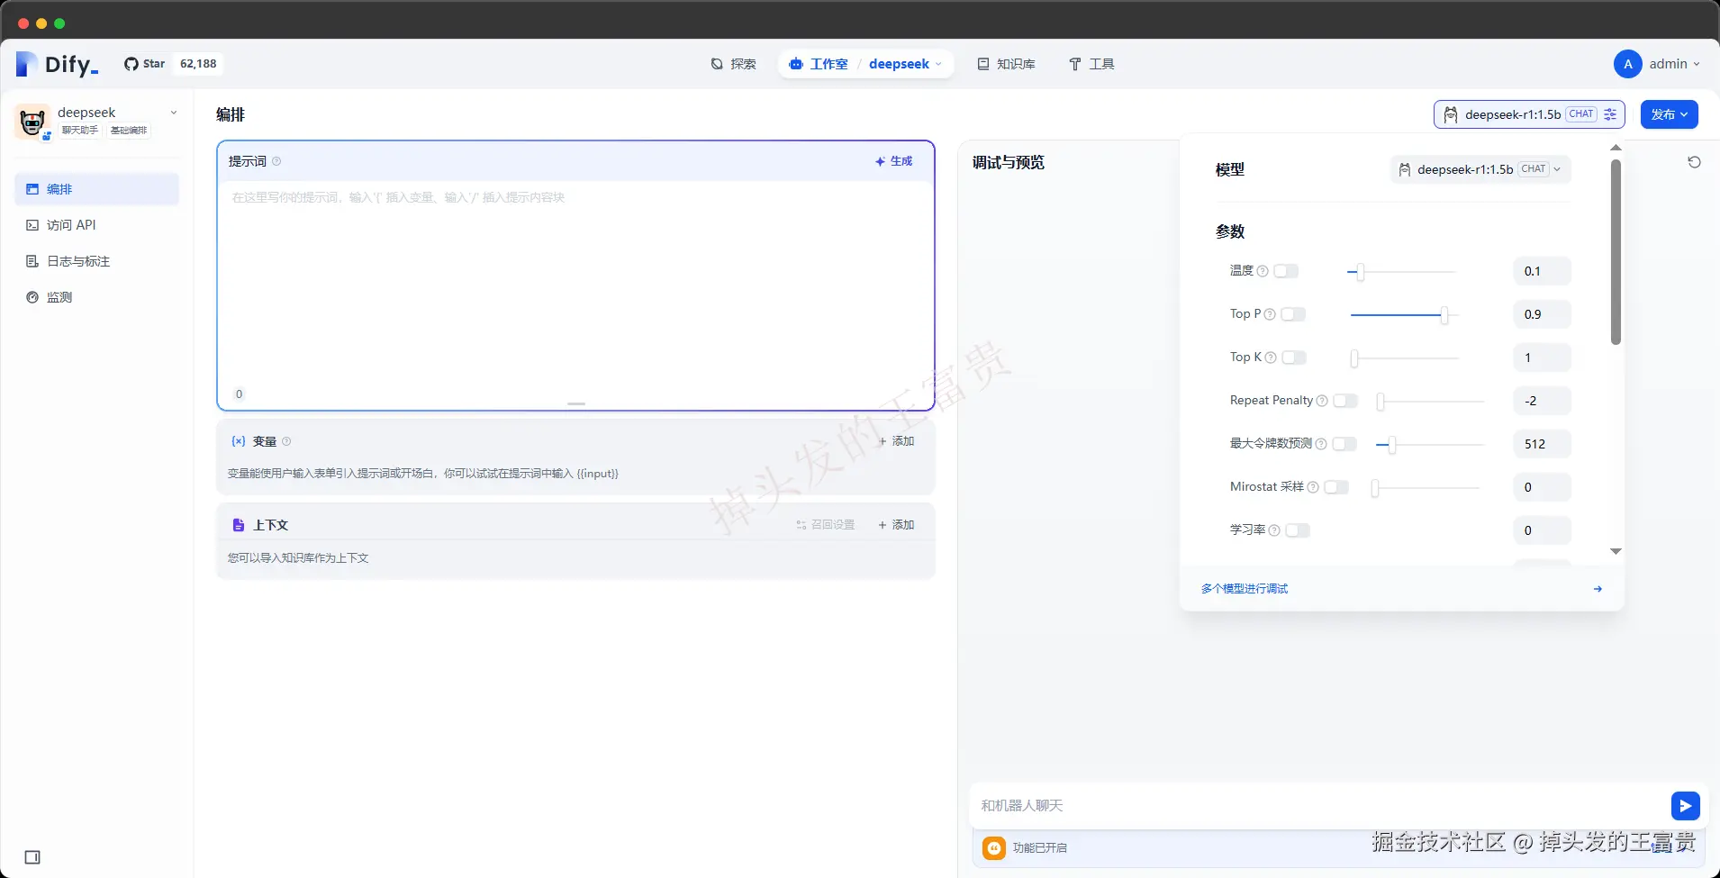
Task: Open the header deepseek-r1:1.5b model selector
Action: (1529, 114)
